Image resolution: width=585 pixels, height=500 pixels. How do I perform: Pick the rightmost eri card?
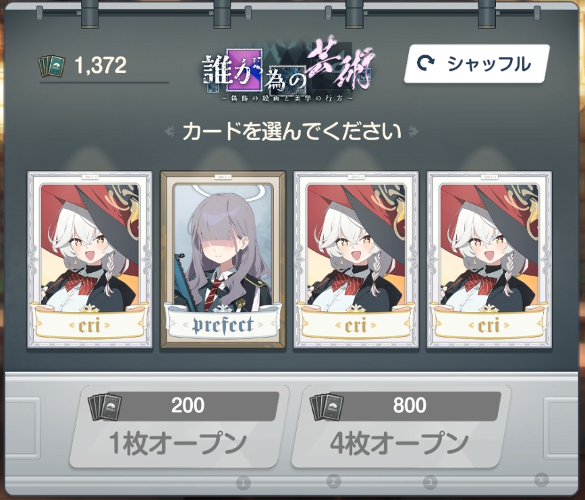(489, 259)
